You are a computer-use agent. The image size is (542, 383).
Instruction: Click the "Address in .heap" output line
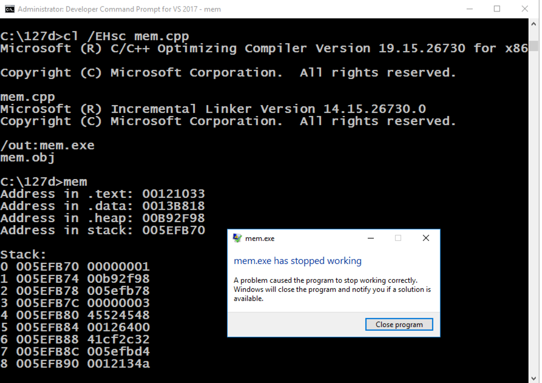point(103,219)
